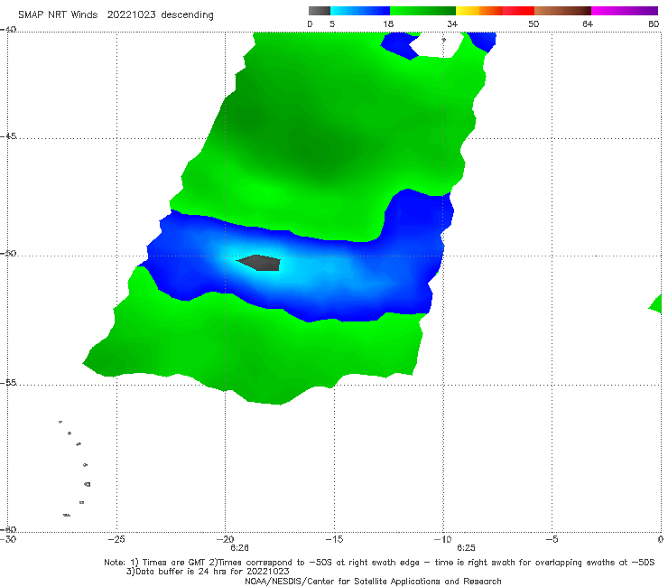This screenshot has height=587, width=668.
Task: Click the color bar label '34'
Action: click(x=452, y=24)
